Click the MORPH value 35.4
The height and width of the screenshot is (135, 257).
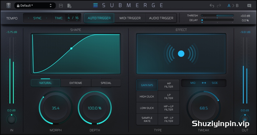tap(56, 108)
